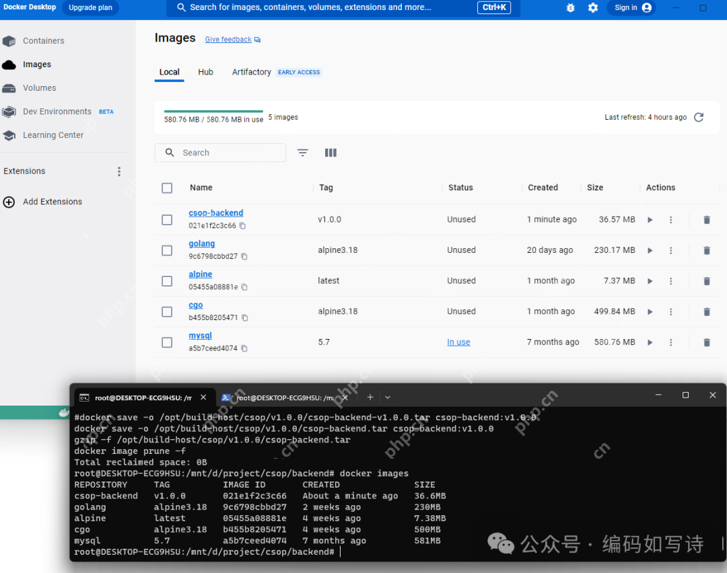Check the cgo row checkbox
The height and width of the screenshot is (573, 727).
tap(167, 312)
